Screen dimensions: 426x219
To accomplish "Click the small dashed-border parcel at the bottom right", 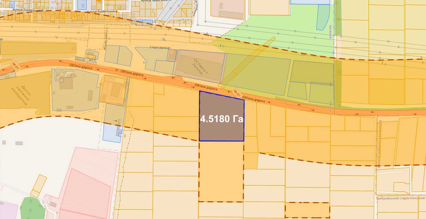I will coord(307,210).
